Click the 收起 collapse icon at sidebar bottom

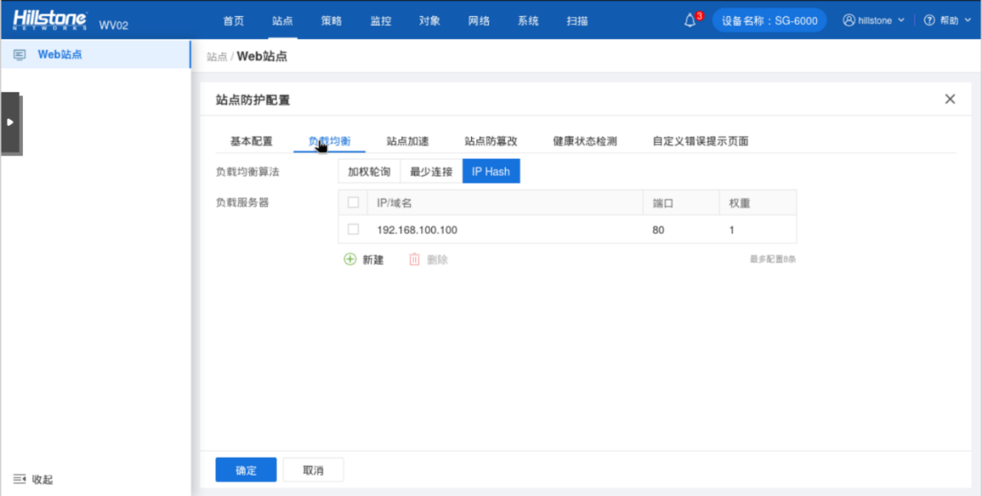pos(20,479)
